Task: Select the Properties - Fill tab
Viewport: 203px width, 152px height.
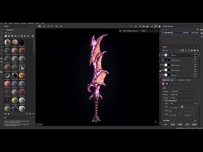Action: point(168,80)
